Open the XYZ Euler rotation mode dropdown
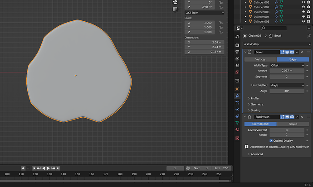The image size is (313, 187). tap(204, 13)
